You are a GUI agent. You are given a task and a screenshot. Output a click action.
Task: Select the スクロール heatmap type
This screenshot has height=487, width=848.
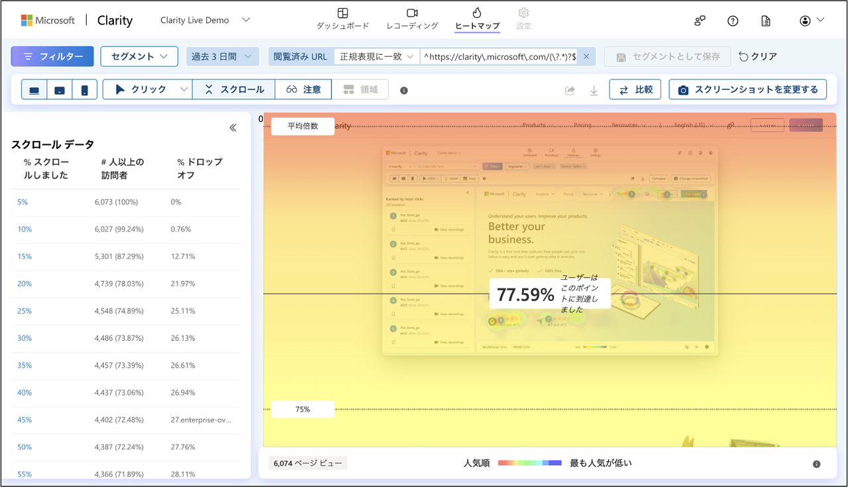point(234,89)
